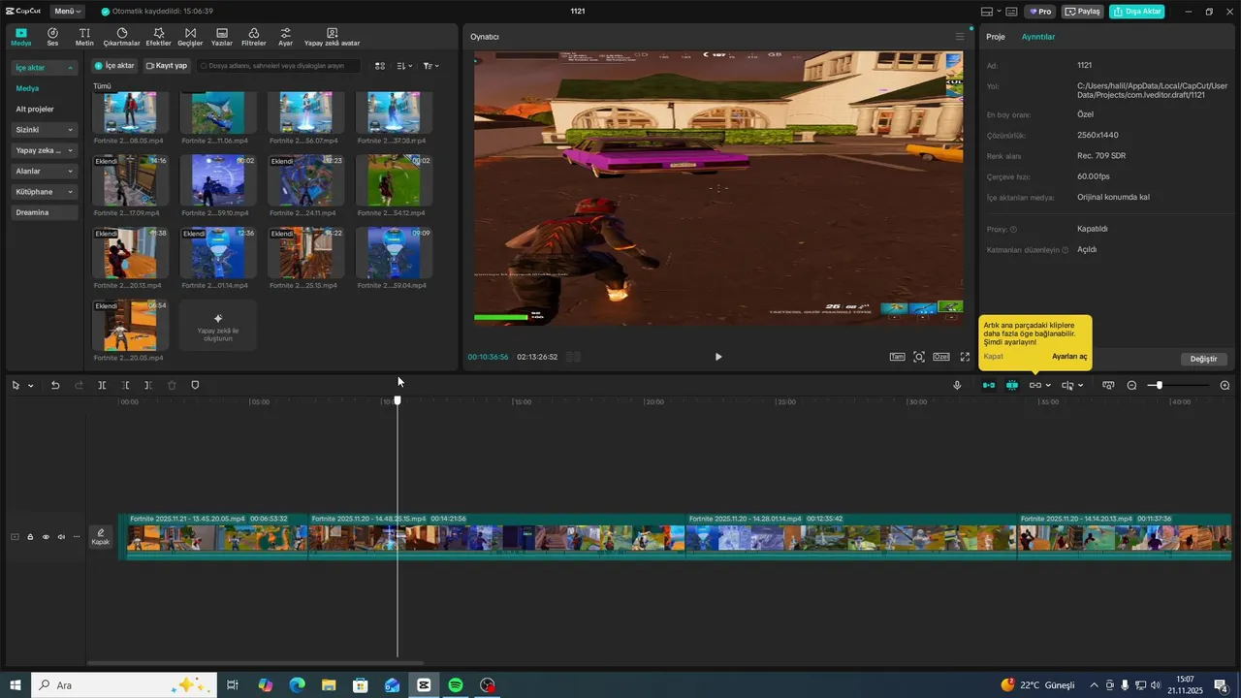Image resolution: width=1241 pixels, height=698 pixels.
Task: Open the Çıkartmalar stickers panel
Action: (x=121, y=37)
